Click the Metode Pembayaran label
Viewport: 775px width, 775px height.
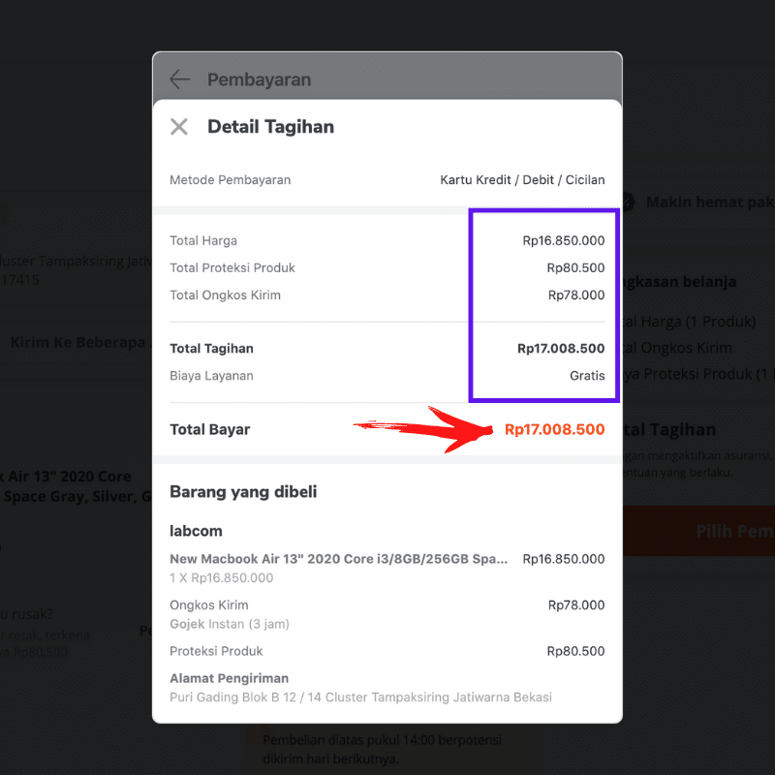tap(230, 180)
